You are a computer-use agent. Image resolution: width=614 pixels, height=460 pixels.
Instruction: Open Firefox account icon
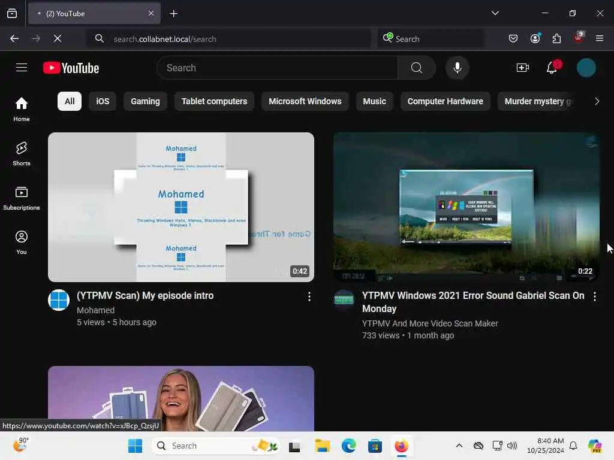point(535,38)
